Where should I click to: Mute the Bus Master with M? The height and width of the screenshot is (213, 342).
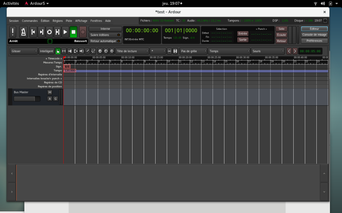click(x=50, y=92)
